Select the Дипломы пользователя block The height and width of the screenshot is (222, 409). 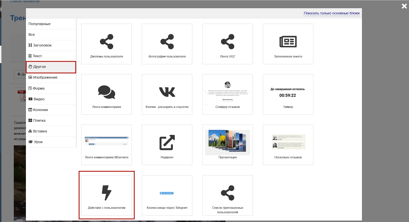(106, 44)
